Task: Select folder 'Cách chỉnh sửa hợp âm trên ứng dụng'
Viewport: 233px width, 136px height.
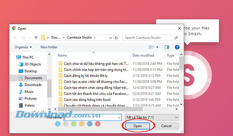Action: click(x=96, y=69)
